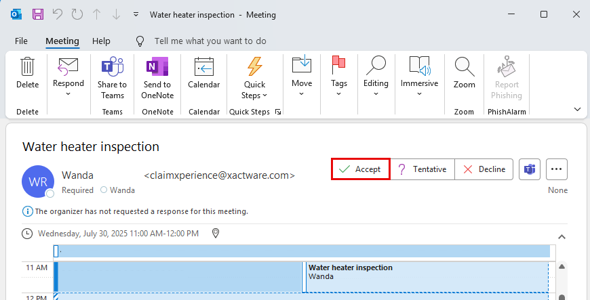590x300 pixels.
Task: Open the Tags flag dropdown
Action: (x=338, y=77)
